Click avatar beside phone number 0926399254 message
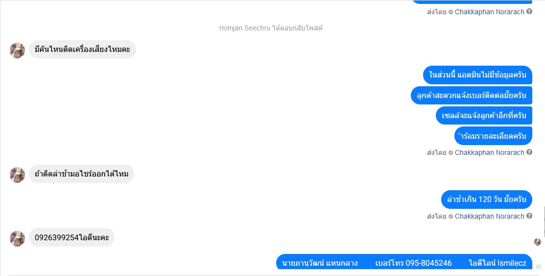This screenshot has width=545, height=276. tap(17, 238)
